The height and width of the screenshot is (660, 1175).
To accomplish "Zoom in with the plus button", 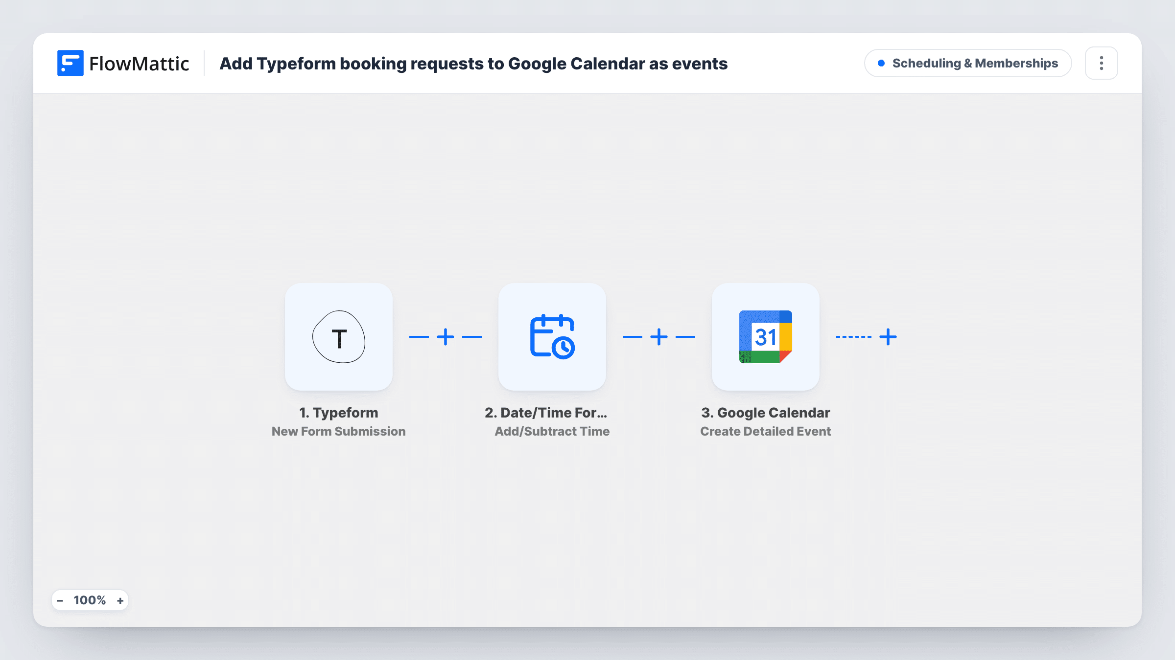I will 120,600.
